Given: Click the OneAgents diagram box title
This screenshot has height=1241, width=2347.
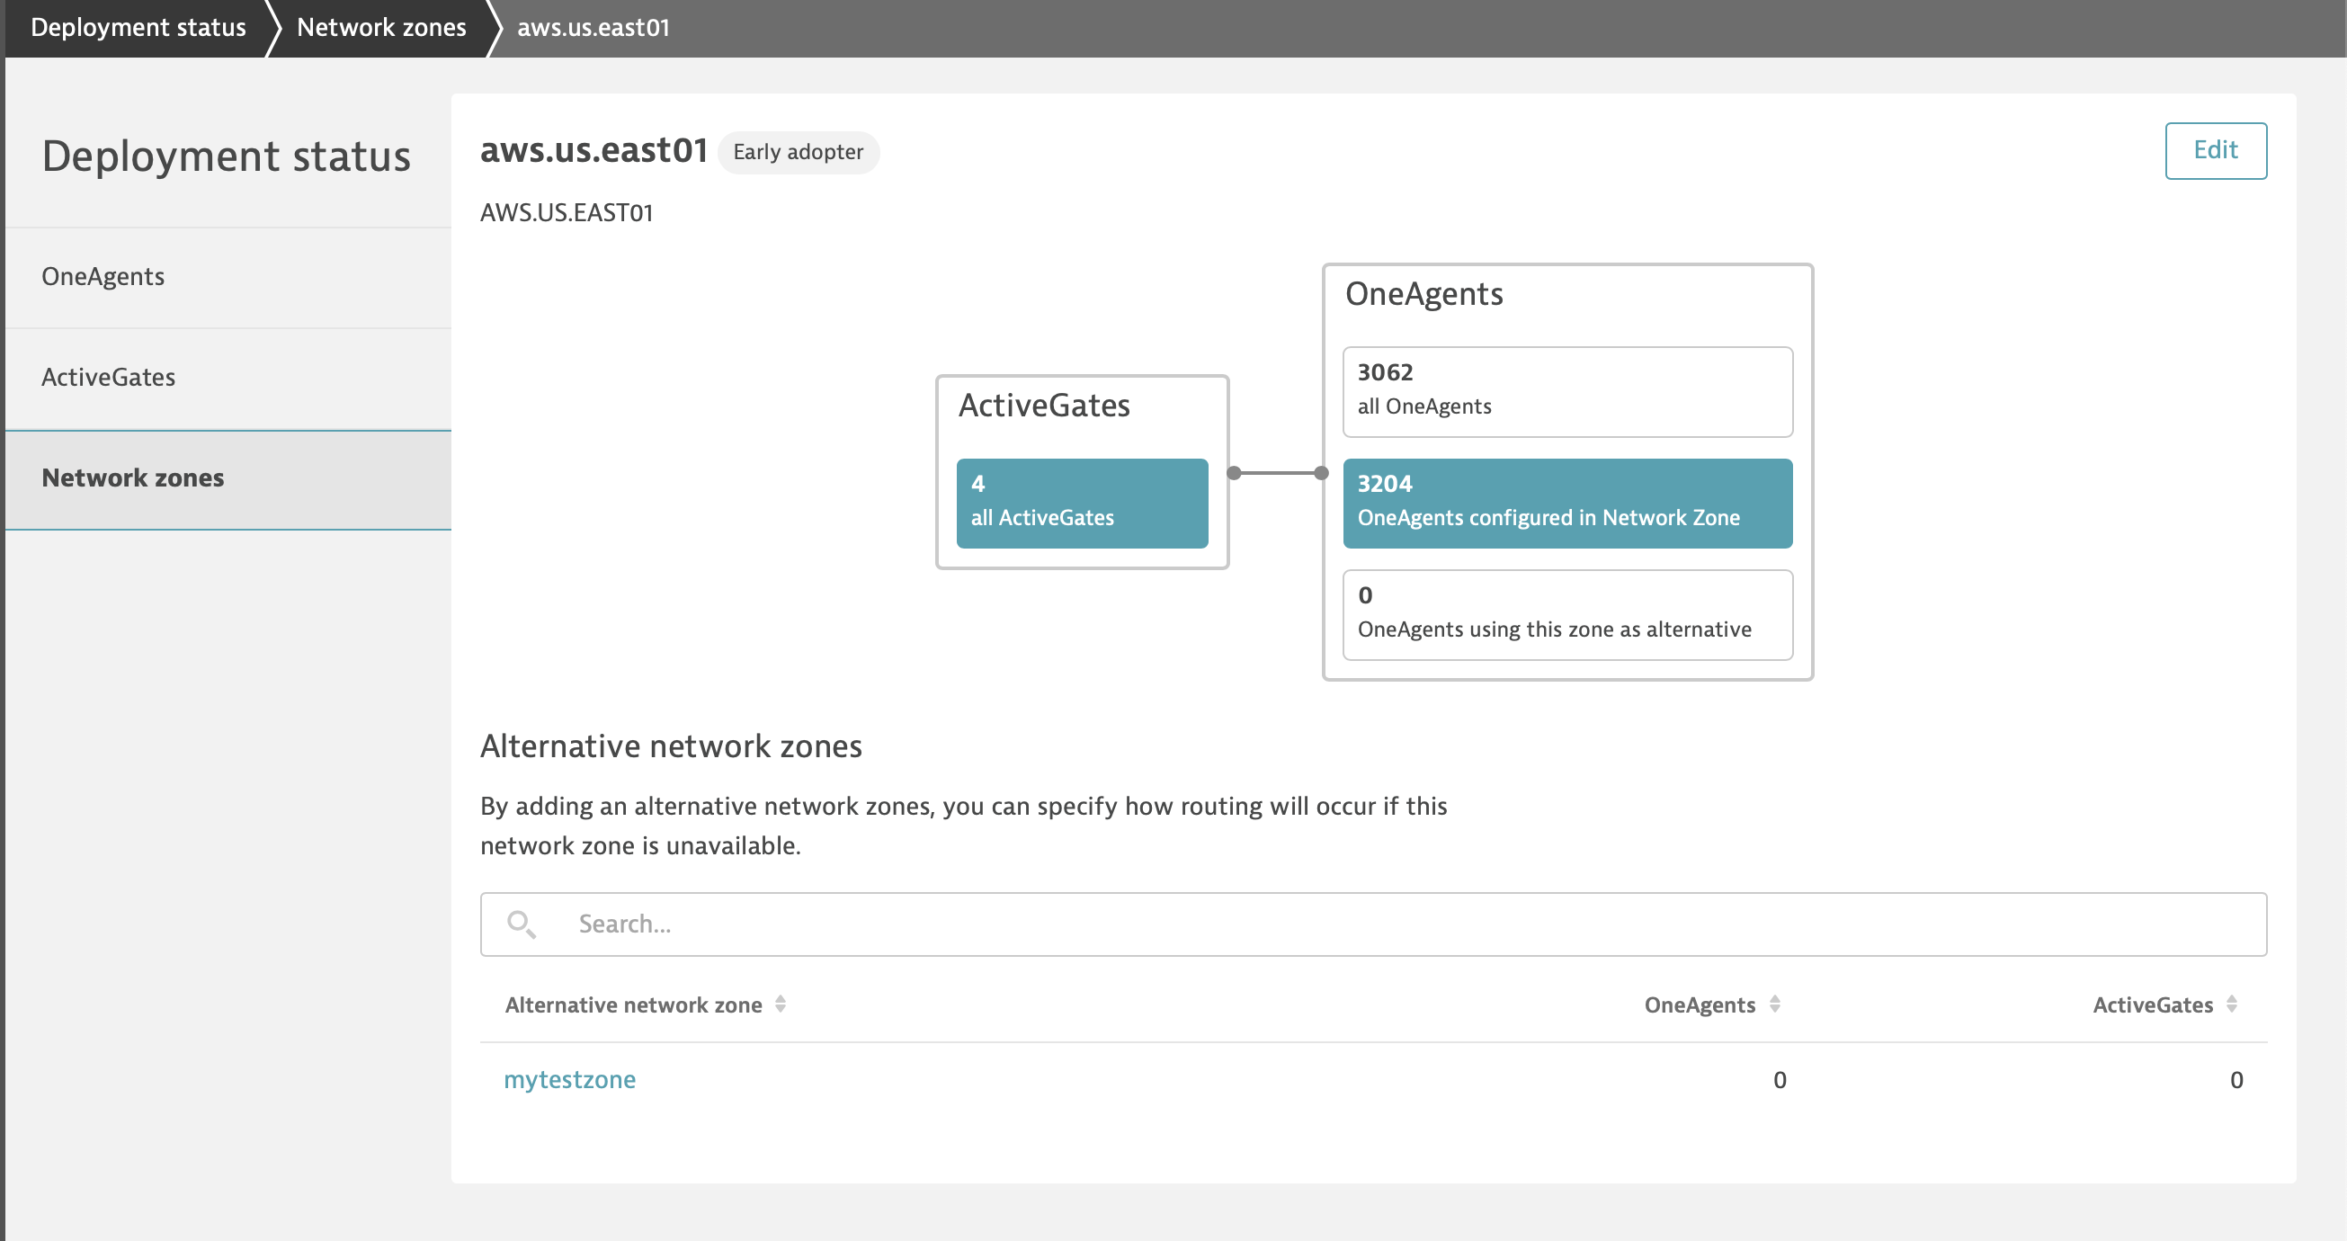Looking at the screenshot, I should (1424, 294).
